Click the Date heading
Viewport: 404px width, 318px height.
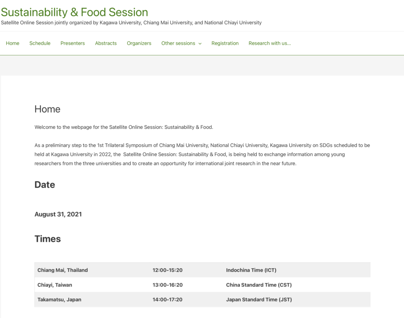pos(45,185)
